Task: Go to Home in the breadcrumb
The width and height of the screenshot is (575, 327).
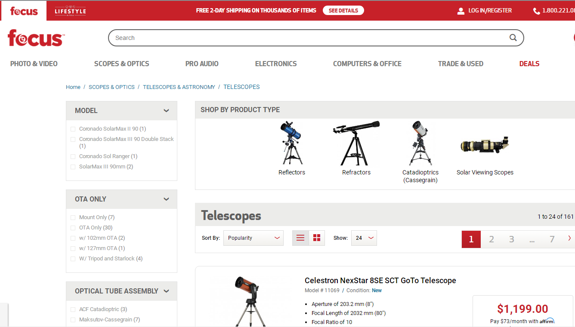Action: tap(73, 87)
